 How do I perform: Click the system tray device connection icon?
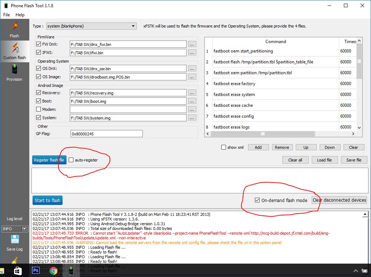click(x=364, y=270)
